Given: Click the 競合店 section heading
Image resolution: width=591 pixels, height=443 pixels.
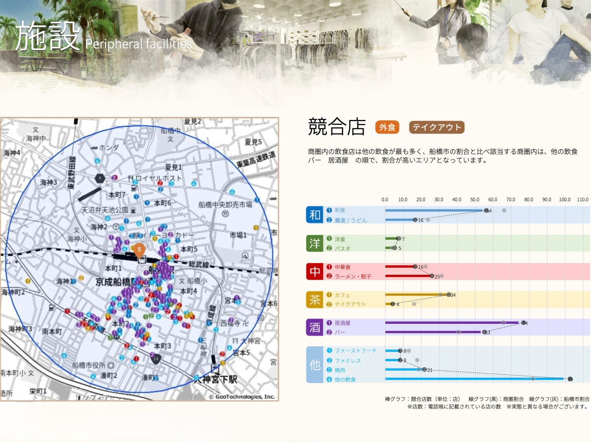Looking at the screenshot, I should (x=336, y=127).
